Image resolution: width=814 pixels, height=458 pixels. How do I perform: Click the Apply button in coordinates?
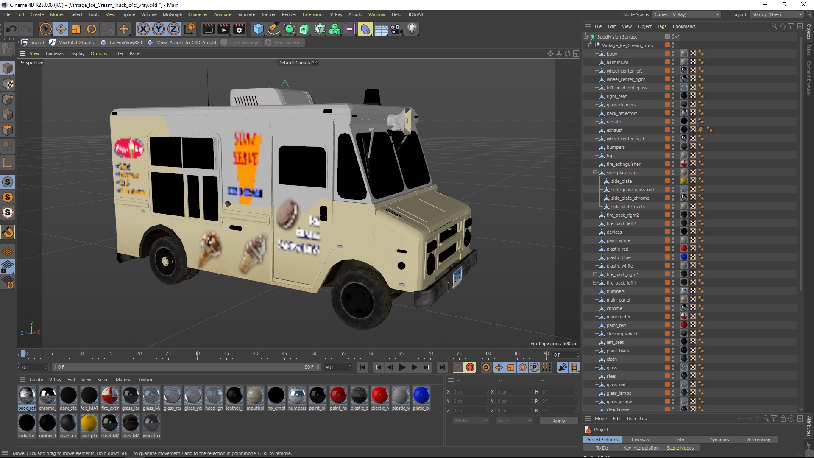click(x=558, y=420)
